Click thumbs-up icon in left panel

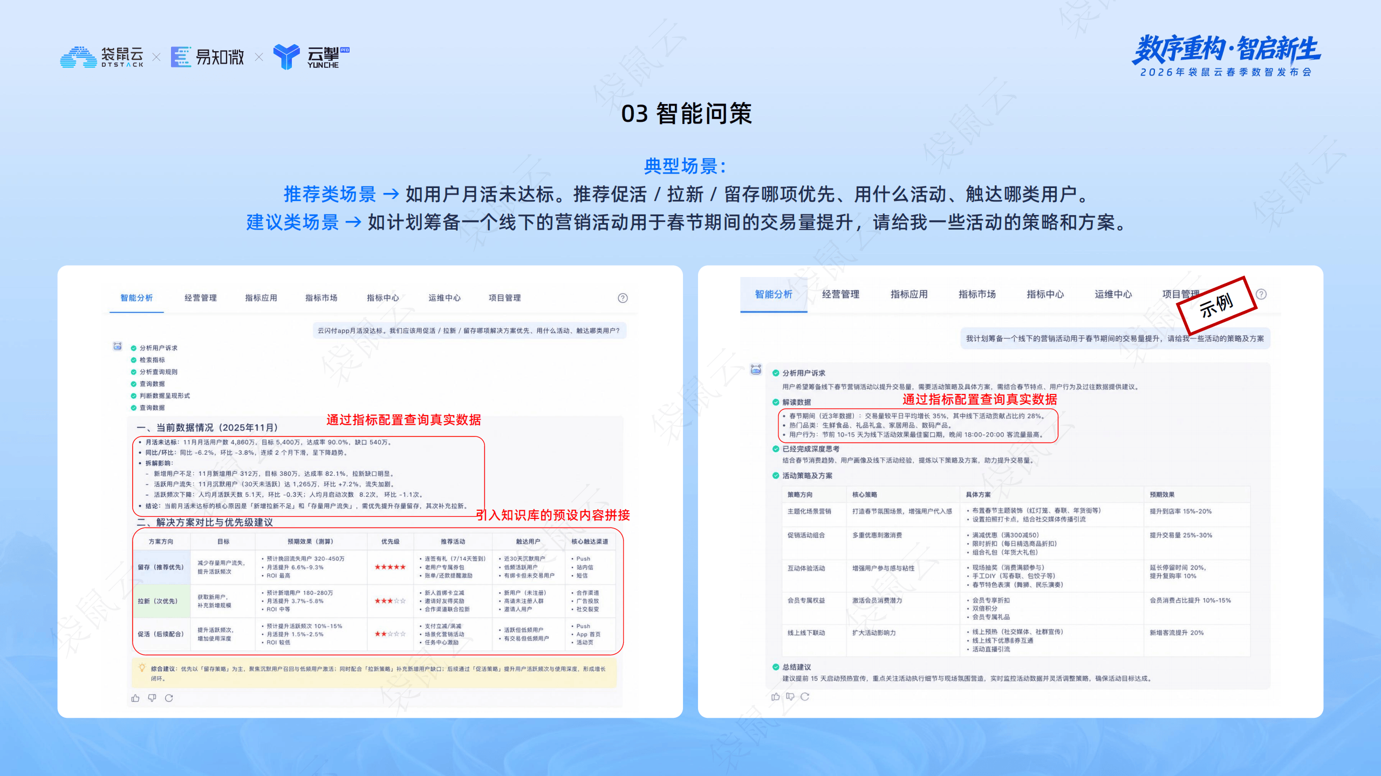pyautogui.click(x=135, y=698)
